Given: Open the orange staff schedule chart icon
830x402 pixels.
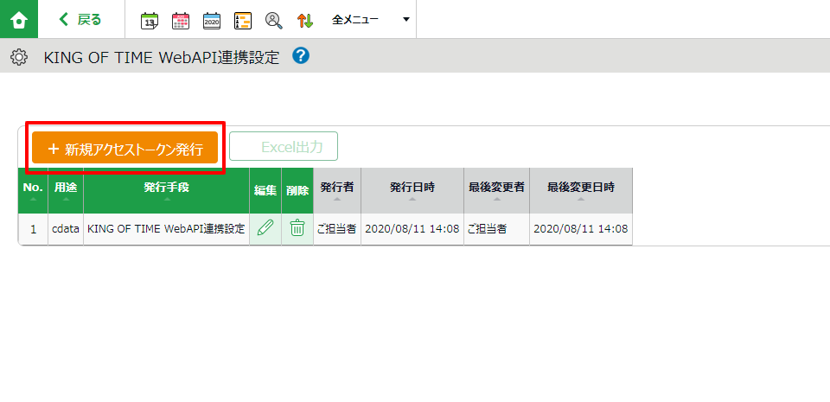Looking at the screenshot, I should click(x=243, y=21).
